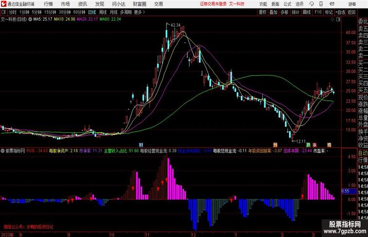The width and height of the screenshot is (368, 237).
Task: Click the MA10: 24.96 value label
Action: (65, 19)
